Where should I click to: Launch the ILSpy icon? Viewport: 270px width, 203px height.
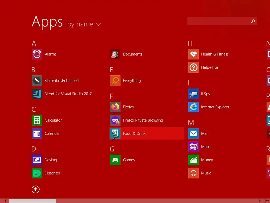pos(194,94)
